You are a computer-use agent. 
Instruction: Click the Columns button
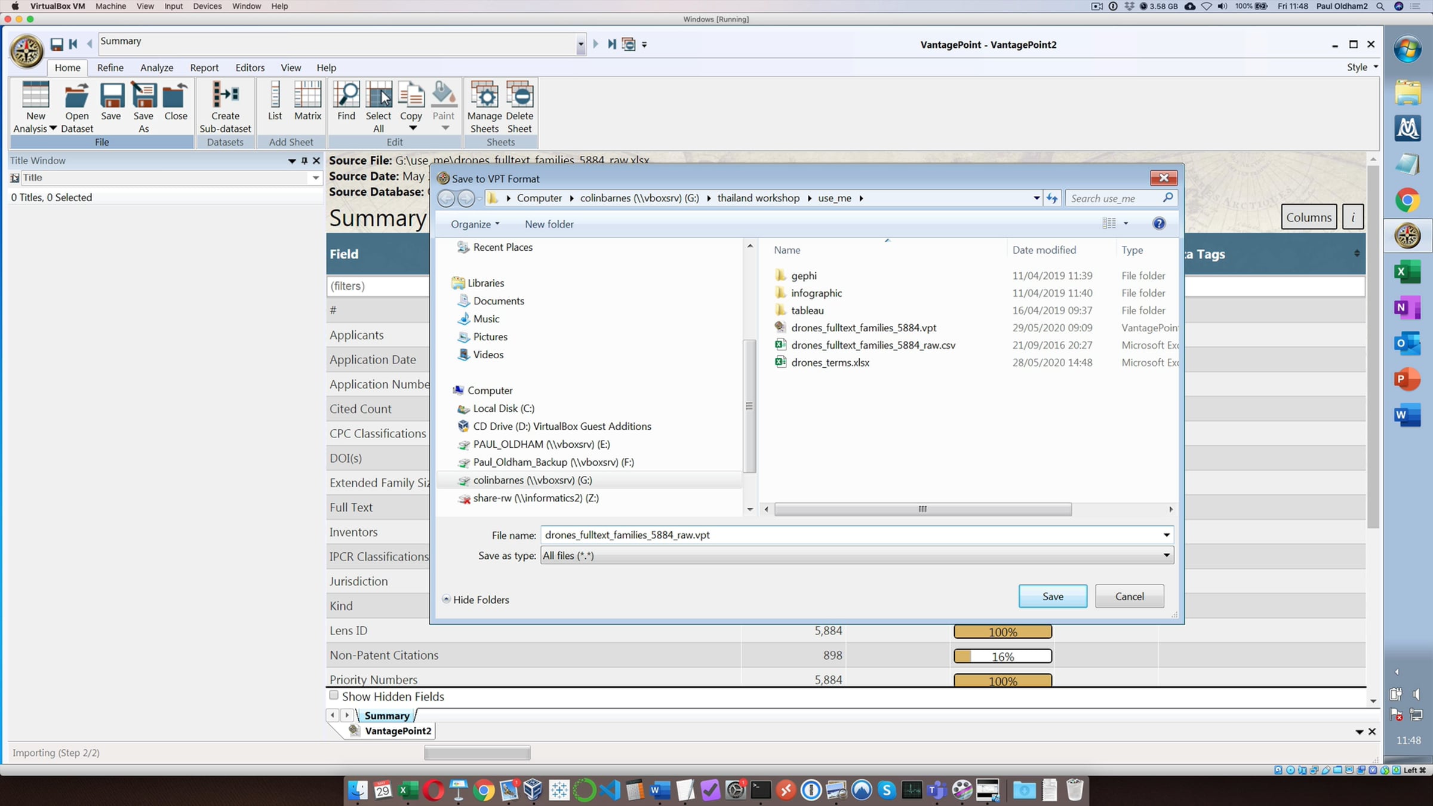pyautogui.click(x=1309, y=217)
